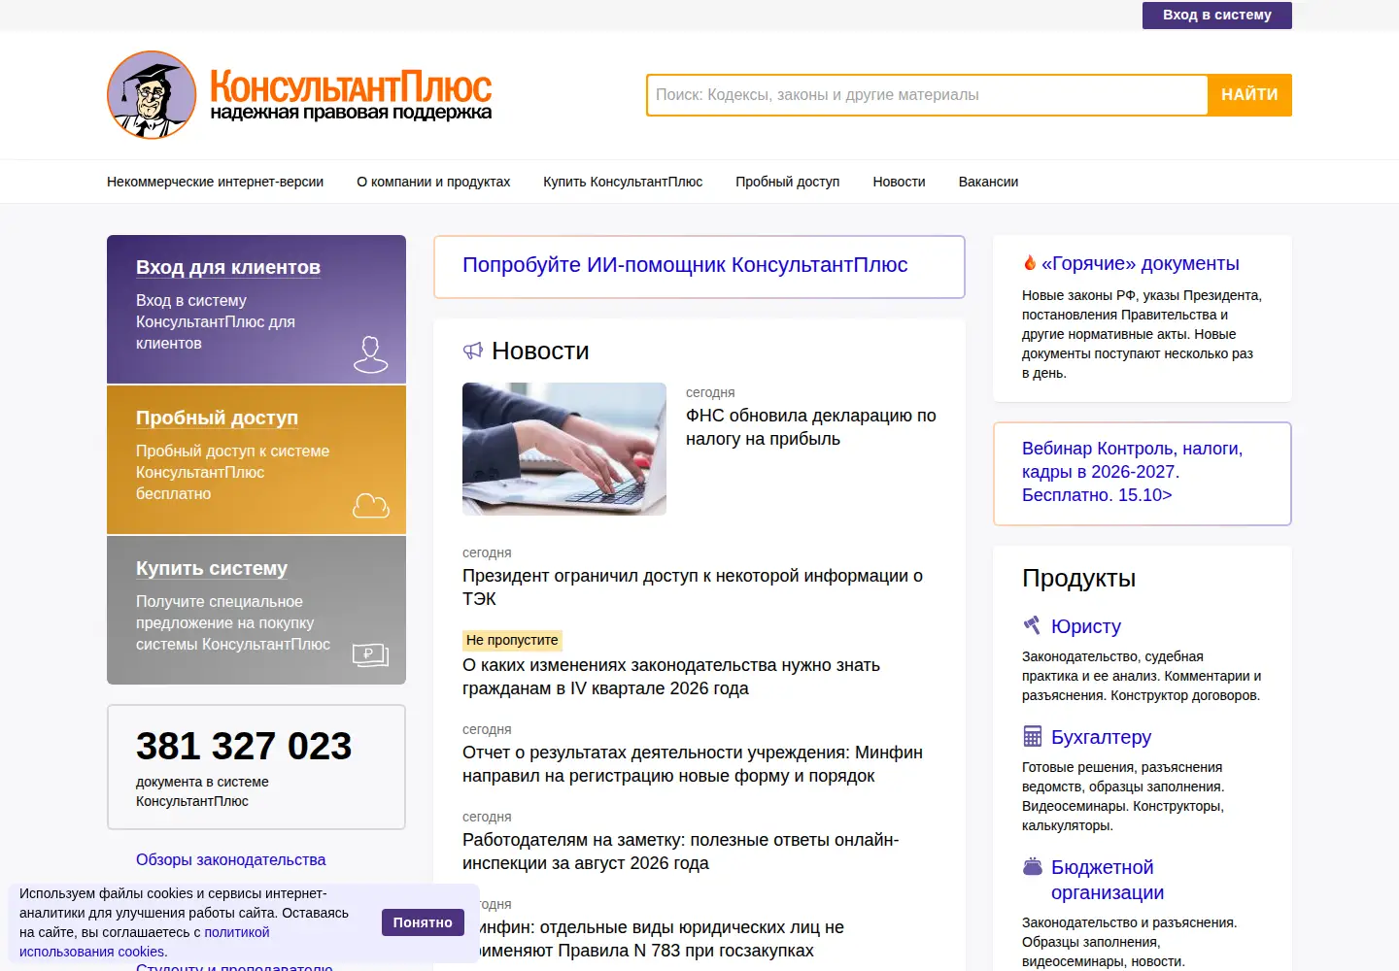The height and width of the screenshot is (971, 1399).
Task: Open news on Отчет о результатах деятельности учреждения
Action: 693,764
